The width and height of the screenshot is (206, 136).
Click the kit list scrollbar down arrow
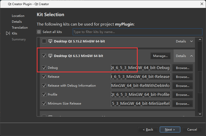pos(200,114)
